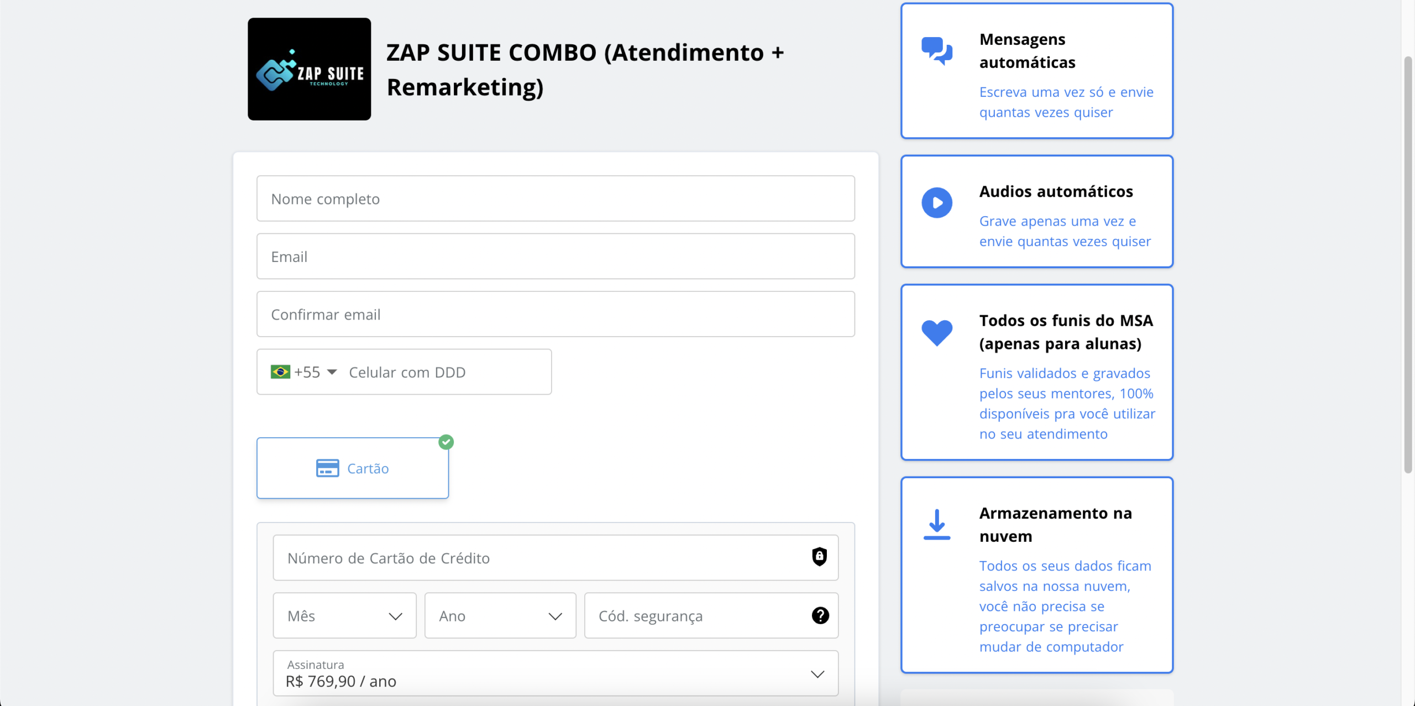
Task: Click the green checkmark badge on Cartão
Action: (x=446, y=442)
